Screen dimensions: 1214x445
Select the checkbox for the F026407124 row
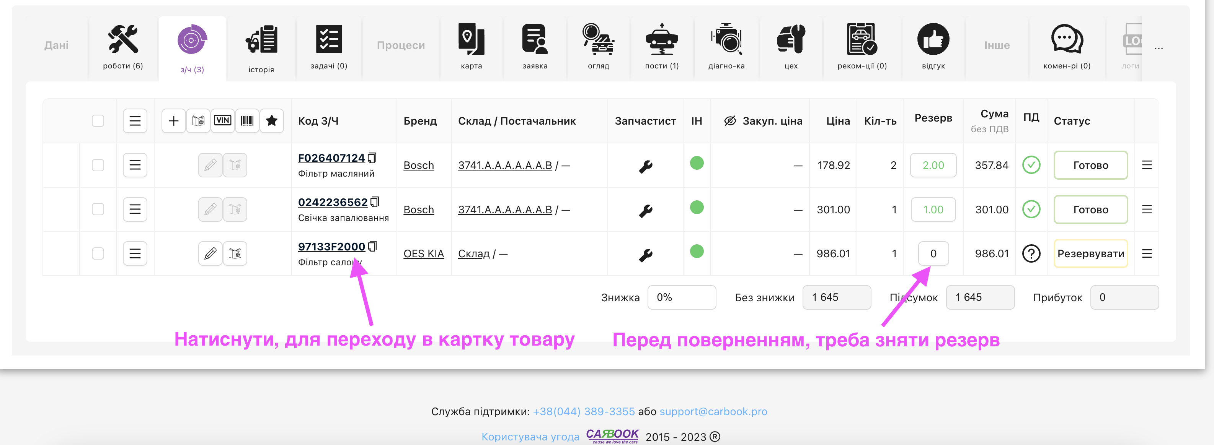click(x=98, y=165)
